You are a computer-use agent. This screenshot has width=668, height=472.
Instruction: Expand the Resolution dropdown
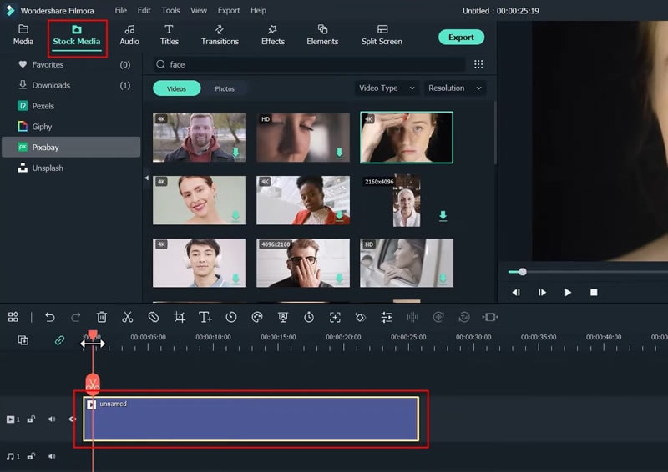point(455,88)
